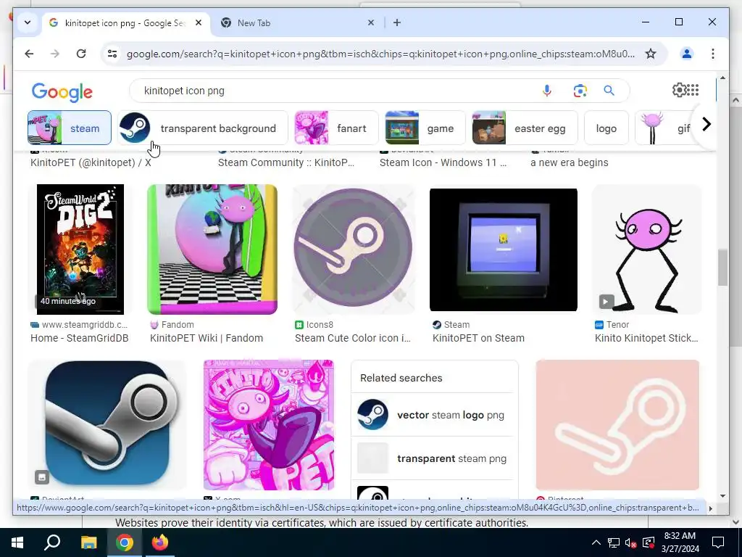The width and height of the screenshot is (742, 557).
Task: Select the gif filter chip
Action: pyautogui.click(x=665, y=128)
